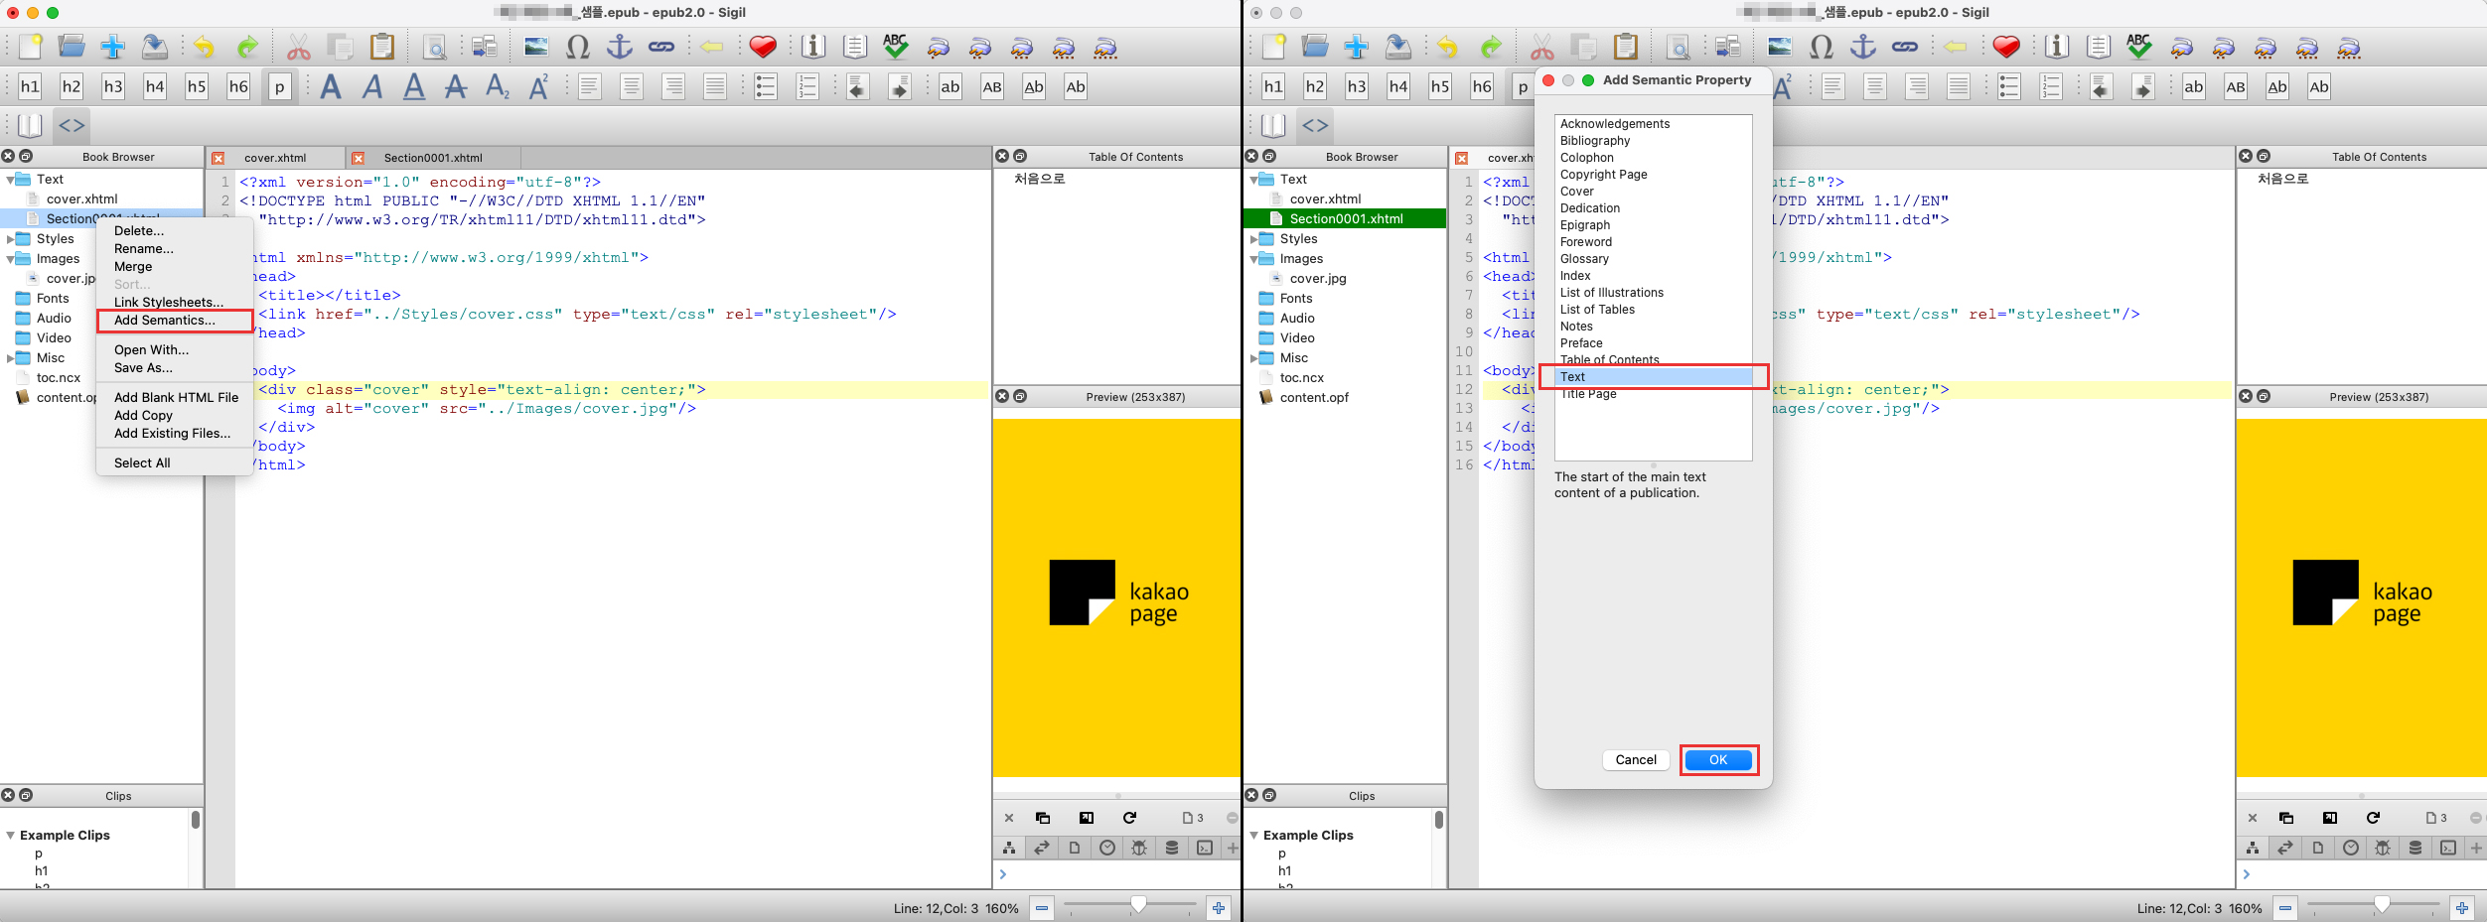Click Metadata Editor info-book icon, left window

[813, 47]
